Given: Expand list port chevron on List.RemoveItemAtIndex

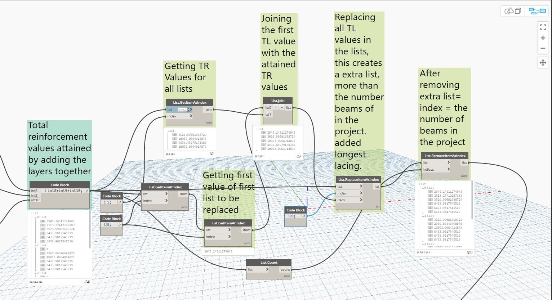Looking at the screenshot, I should pos(448,162).
